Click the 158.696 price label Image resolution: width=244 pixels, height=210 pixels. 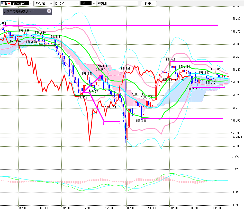click(24, 31)
